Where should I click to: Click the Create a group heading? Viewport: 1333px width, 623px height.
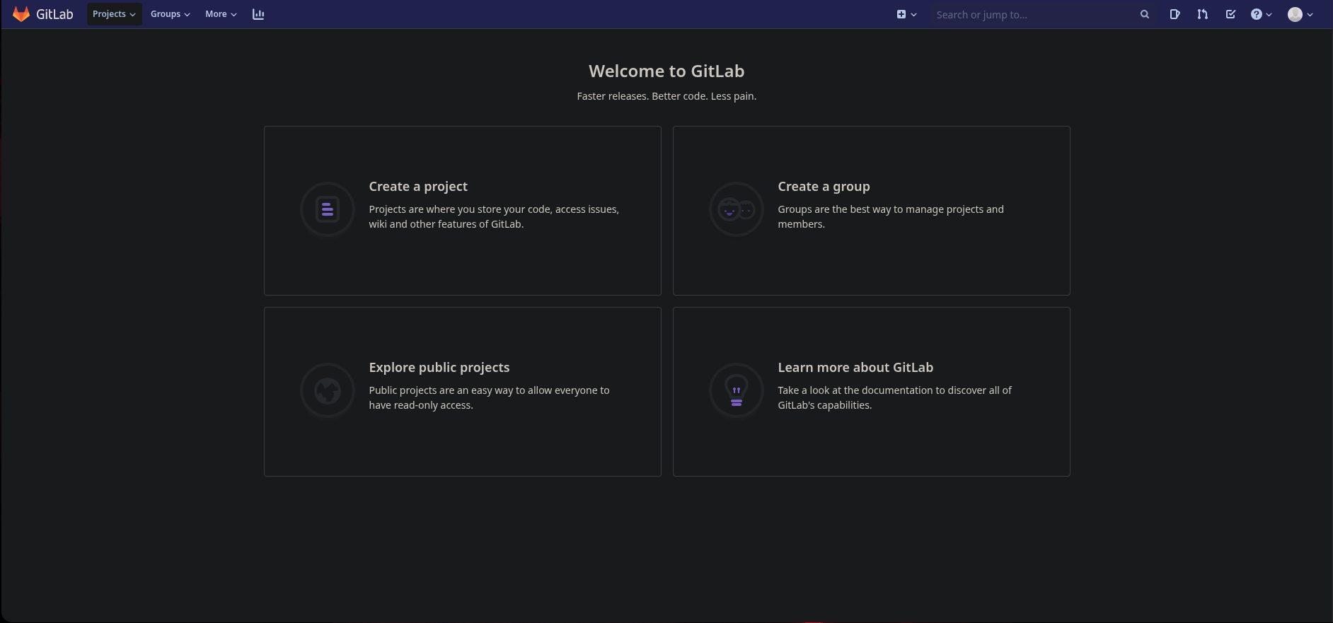coord(824,187)
